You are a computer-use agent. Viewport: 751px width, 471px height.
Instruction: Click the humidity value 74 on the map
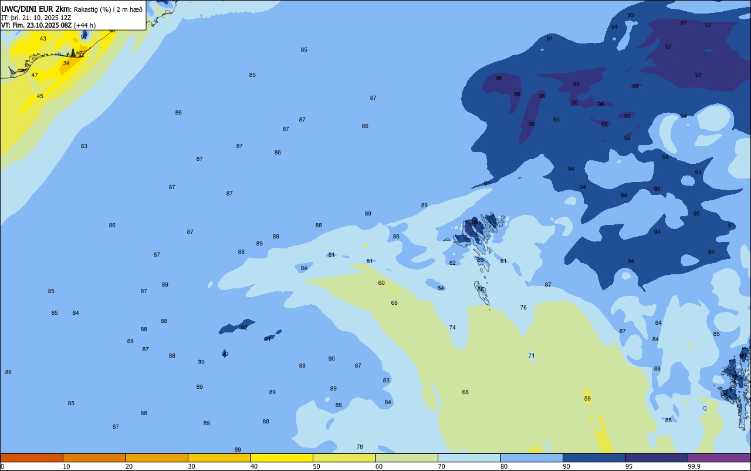pyautogui.click(x=452, y=328)
